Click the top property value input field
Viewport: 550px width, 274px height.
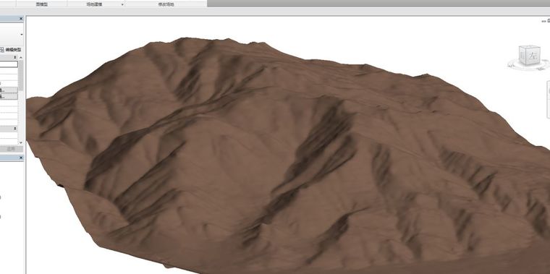(x=9, y=64)
